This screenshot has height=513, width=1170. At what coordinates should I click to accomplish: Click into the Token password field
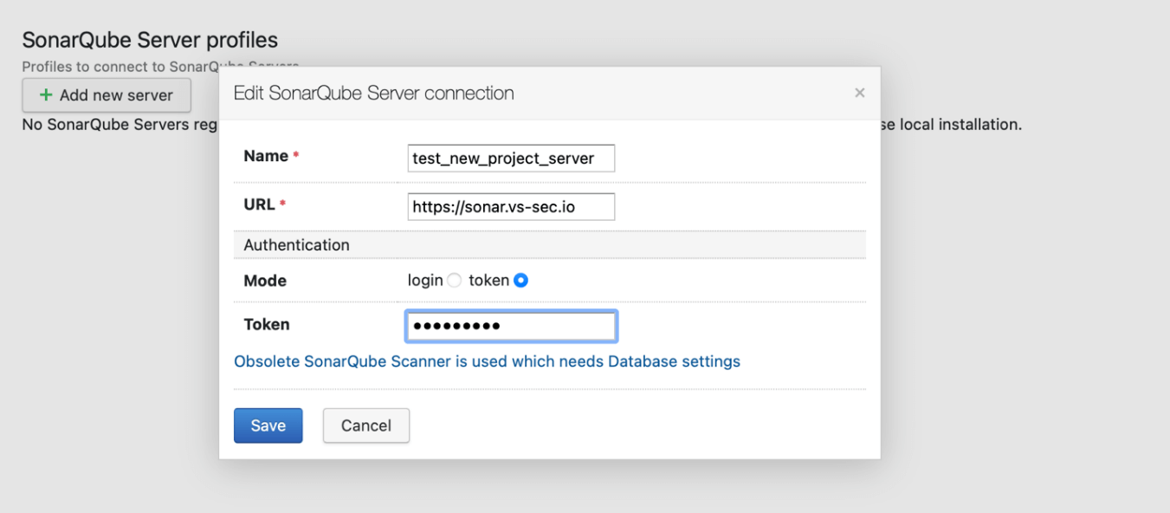point(511,326)
